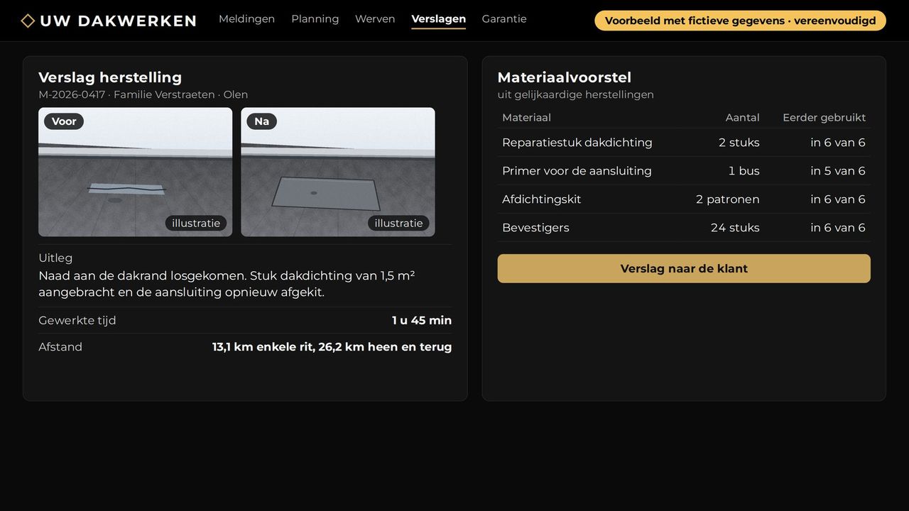This screenshot has height=511, width=909.
Task: Click the fictieve gegevens example badge
Action: (740, 21)
